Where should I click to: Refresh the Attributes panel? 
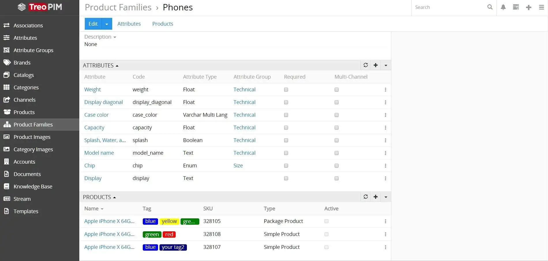click(365, 65)
